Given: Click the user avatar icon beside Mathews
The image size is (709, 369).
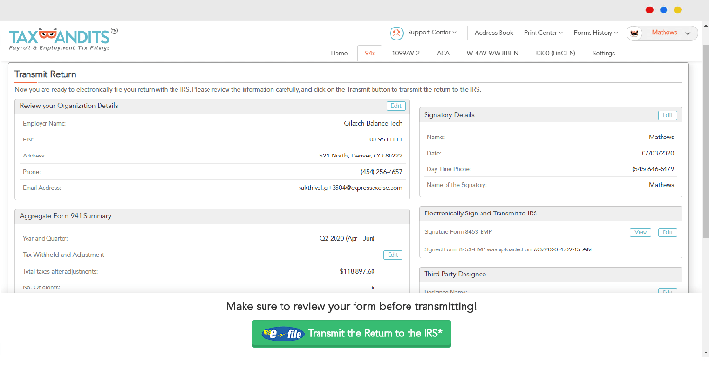Looking at the screenshot, I should [x=634, y=33].
